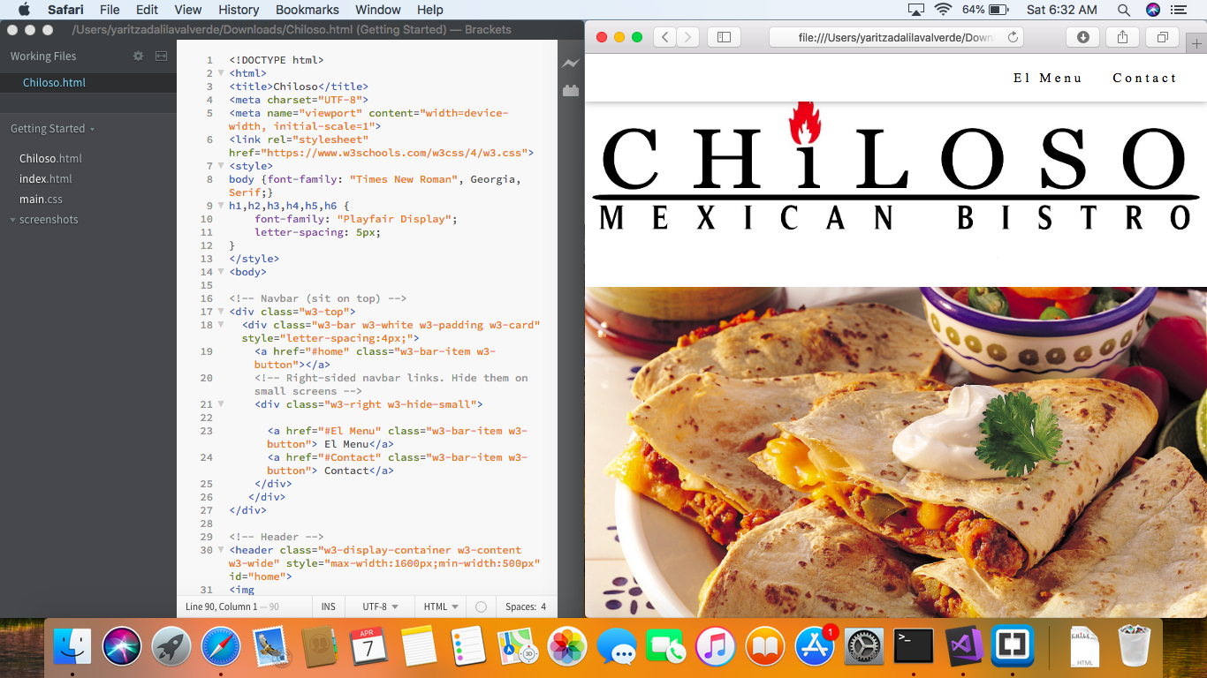Open Photos app in the dock
The height and width of the screenshot is (678, 1207).
click(567, 647)
